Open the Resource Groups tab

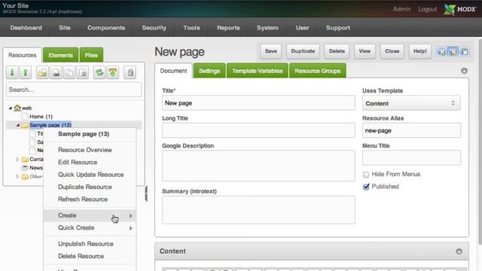pos(318,71)
